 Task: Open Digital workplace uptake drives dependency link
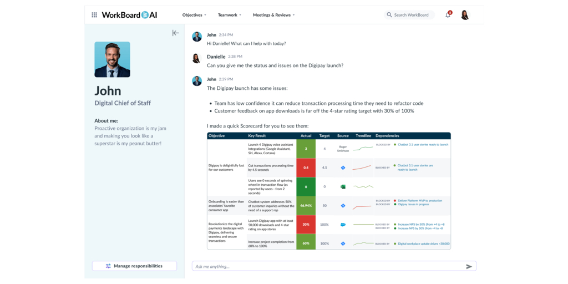(423, 244)
